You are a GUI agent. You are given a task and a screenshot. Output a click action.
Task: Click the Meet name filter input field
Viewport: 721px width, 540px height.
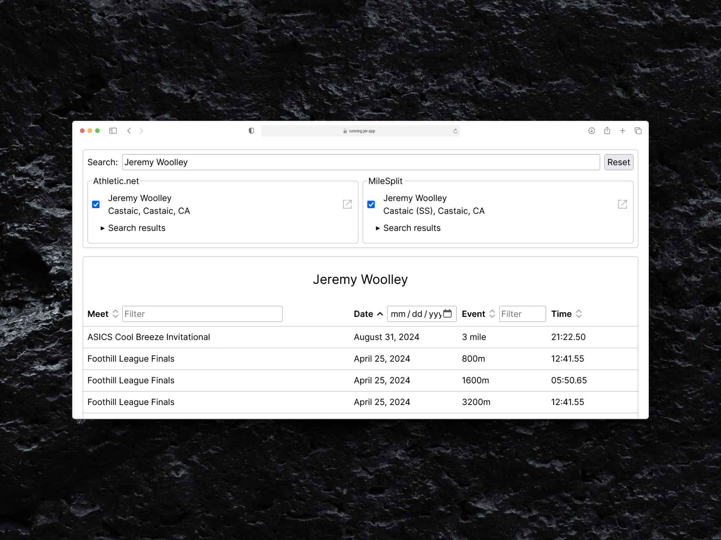coord(202,313)
